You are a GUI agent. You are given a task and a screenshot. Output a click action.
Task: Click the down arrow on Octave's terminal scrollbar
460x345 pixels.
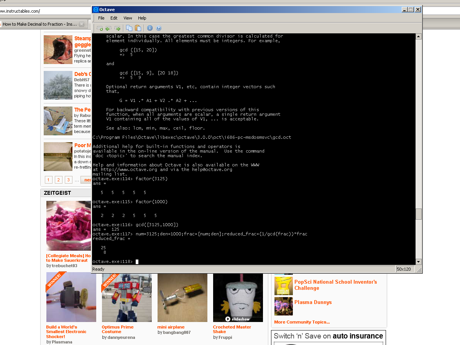(x=418, y=262)
